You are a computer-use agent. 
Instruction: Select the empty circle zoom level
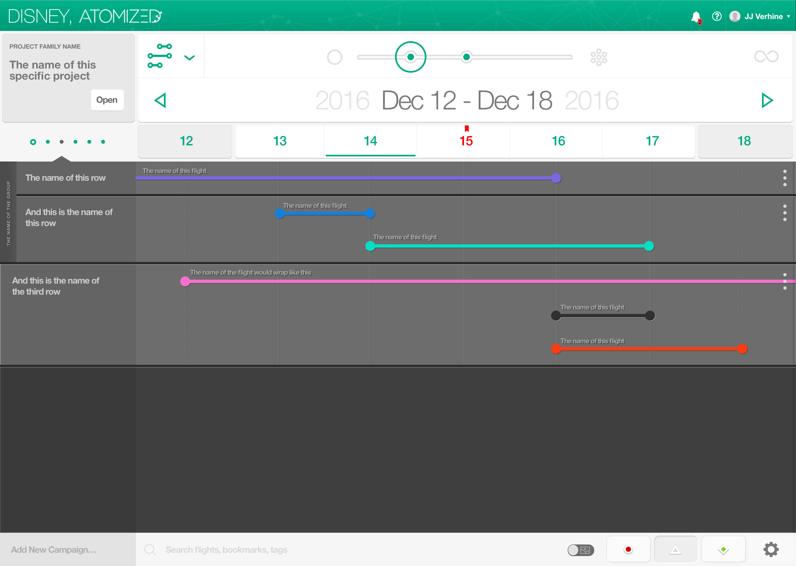(335, 57)
